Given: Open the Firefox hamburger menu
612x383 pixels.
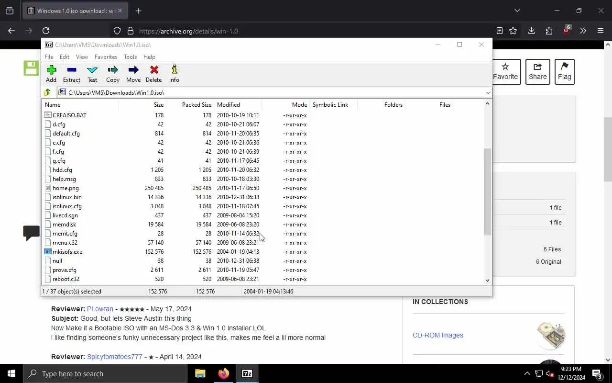Looking at the screenshot, I should 601,31.
